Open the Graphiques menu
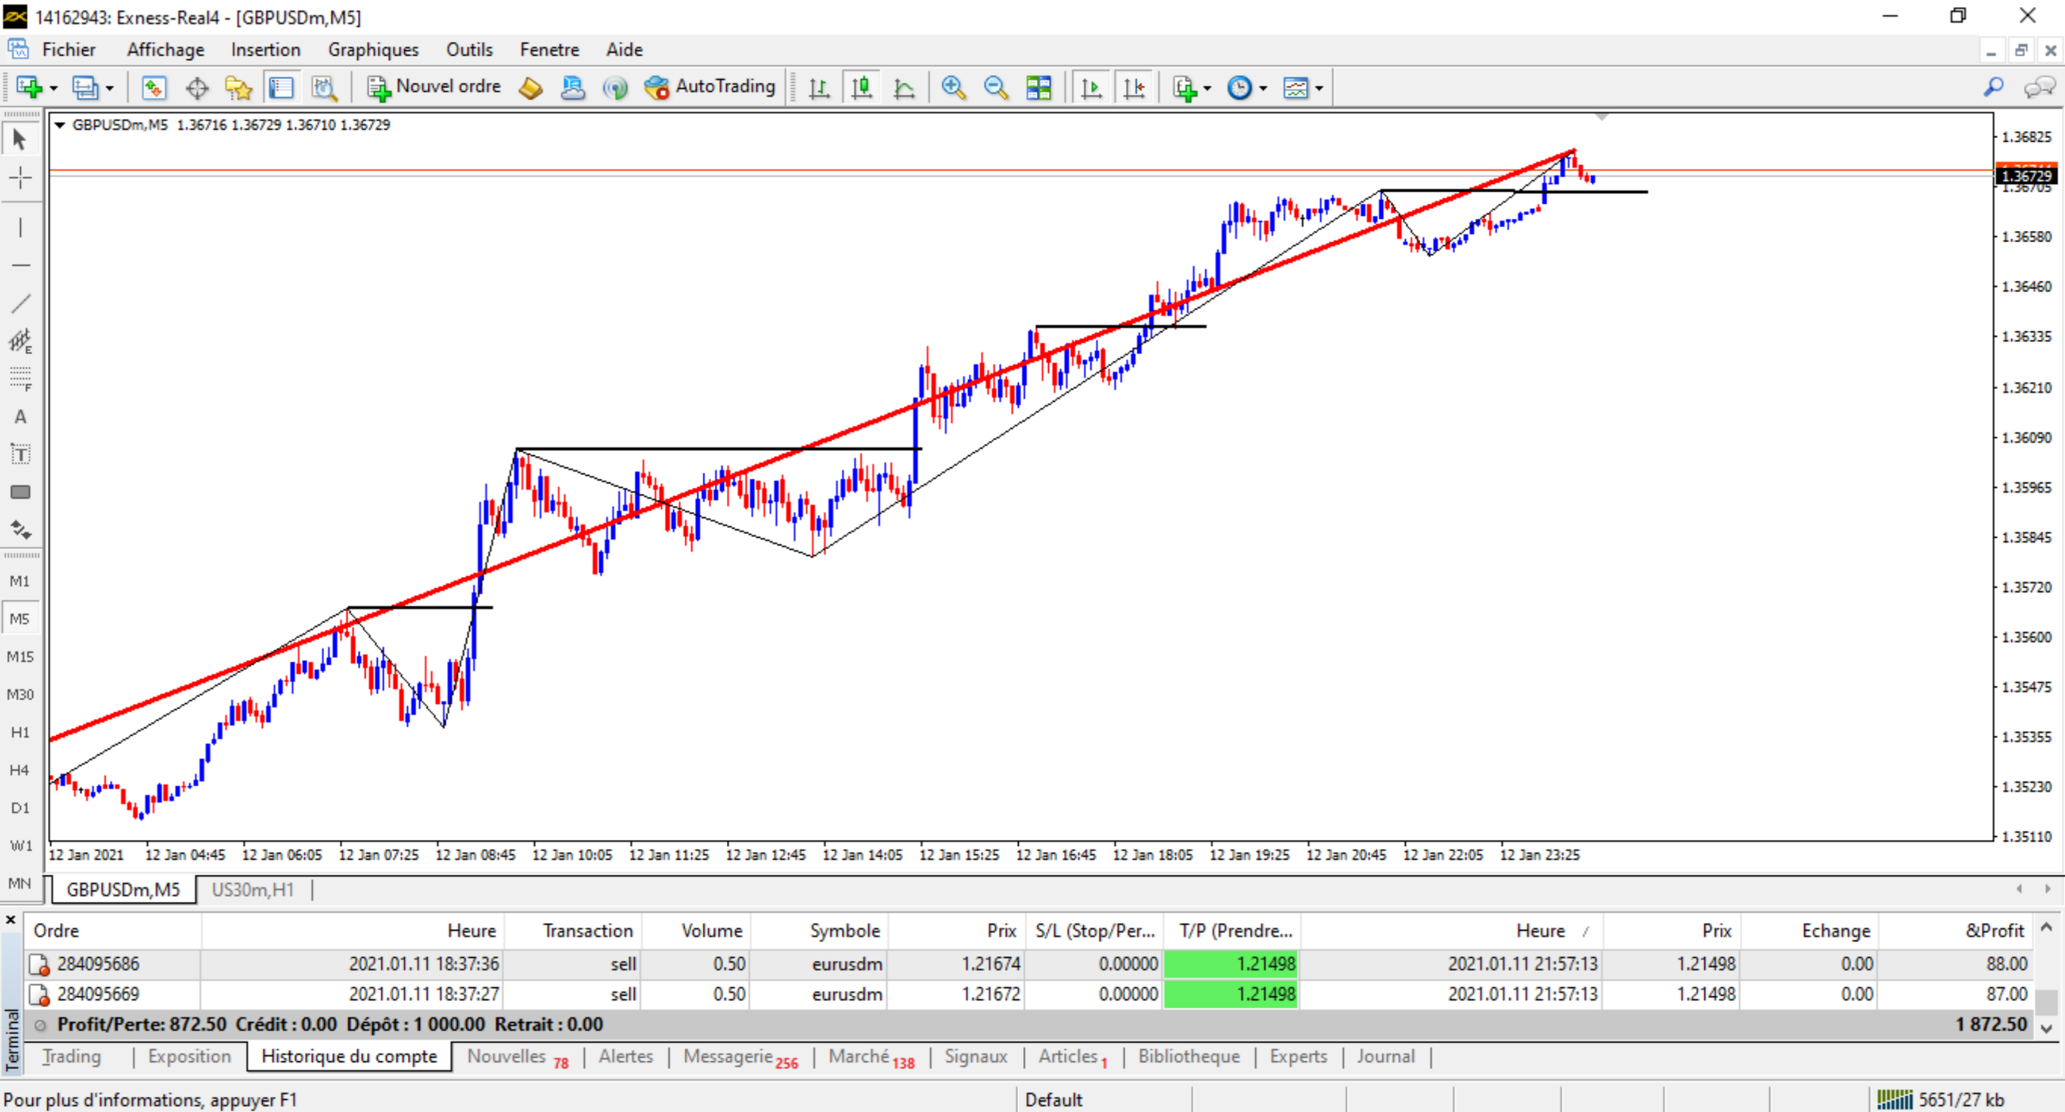This screenshot has width=2065, height=1112. [373, 50]
